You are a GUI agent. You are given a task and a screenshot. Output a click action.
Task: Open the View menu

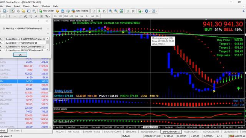[x=8, y=6]
